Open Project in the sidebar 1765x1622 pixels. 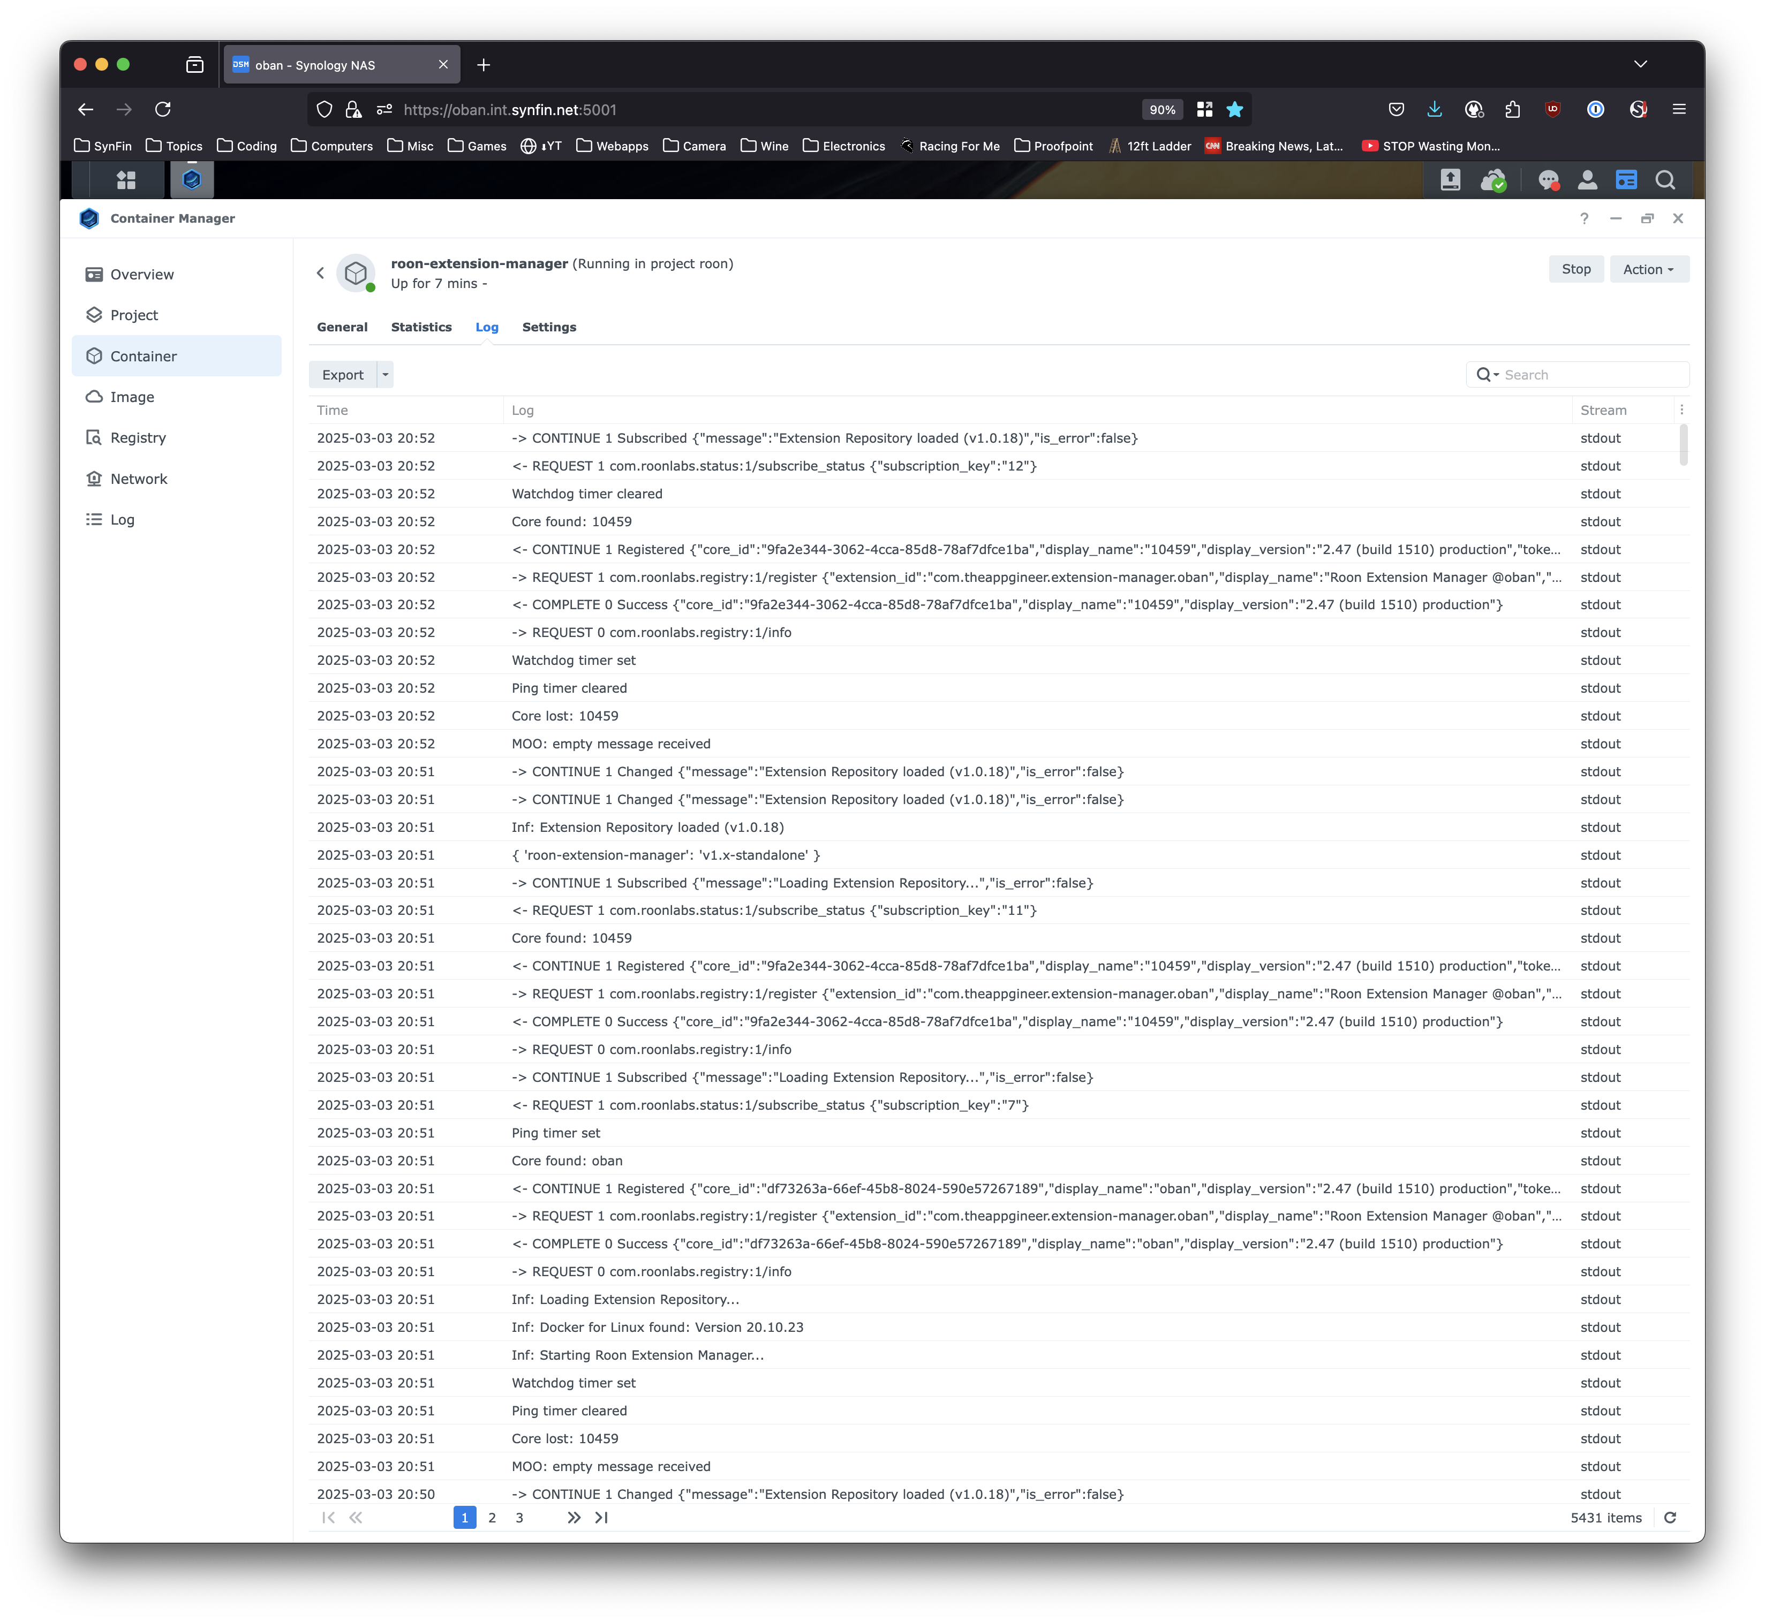(x=177, y=315)
